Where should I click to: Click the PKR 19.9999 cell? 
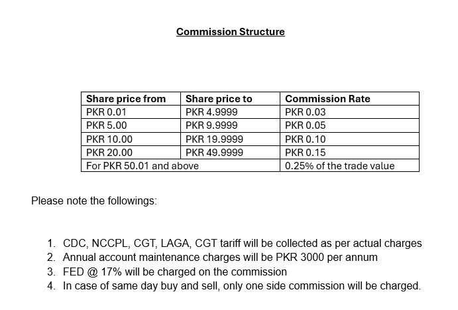click(214, 139)
